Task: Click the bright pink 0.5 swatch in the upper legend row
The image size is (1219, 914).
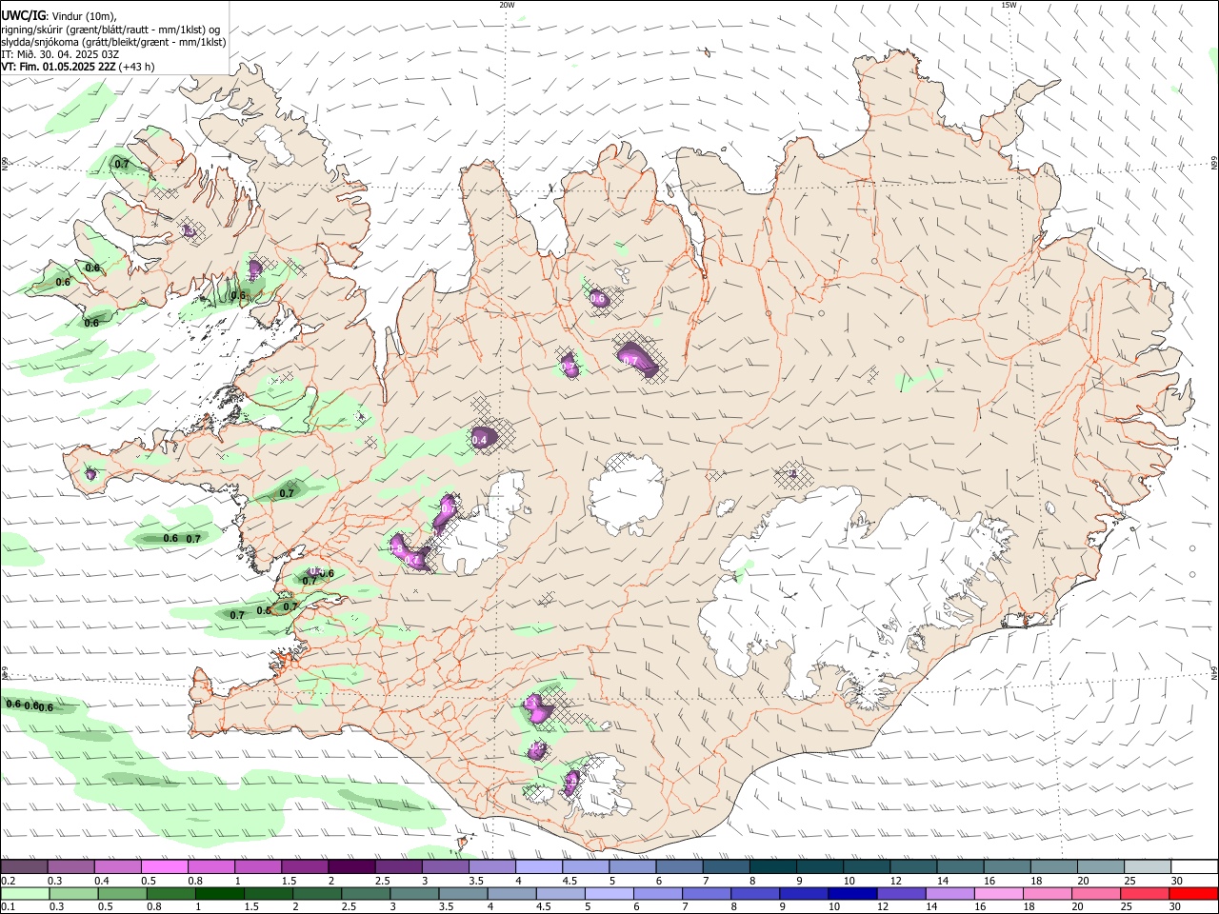Action: click(164, 866)
